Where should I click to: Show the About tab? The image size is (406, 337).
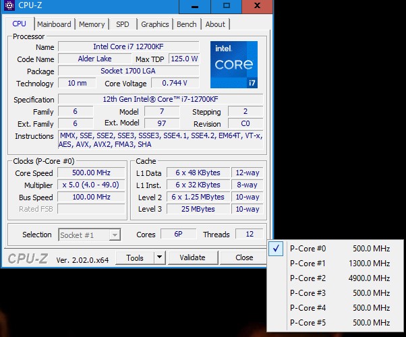215,24
